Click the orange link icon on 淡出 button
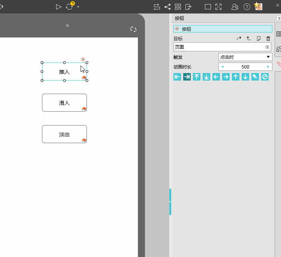281x257 pixels. coord(84,140)
